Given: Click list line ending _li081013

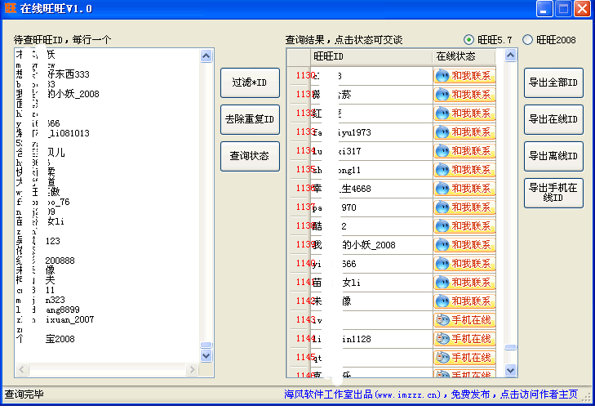Looking at the screenshot, I should click(53, 133).
